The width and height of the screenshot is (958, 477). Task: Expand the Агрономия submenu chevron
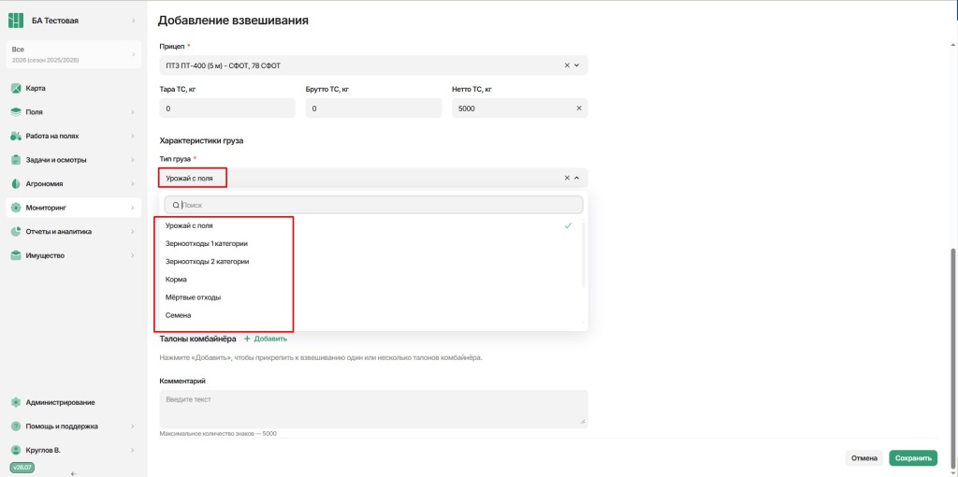[x=133, y=184]
